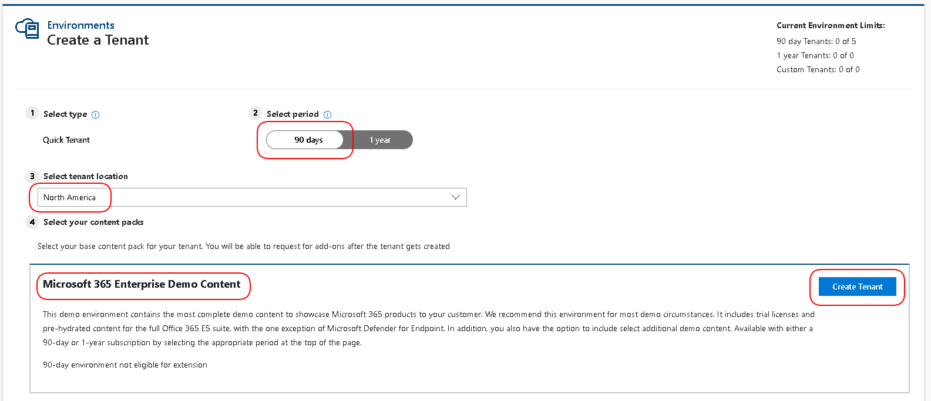This screenshot has width=931, height=401.
Task: Click the Create a Tenant page title
Action: point(98,40)
